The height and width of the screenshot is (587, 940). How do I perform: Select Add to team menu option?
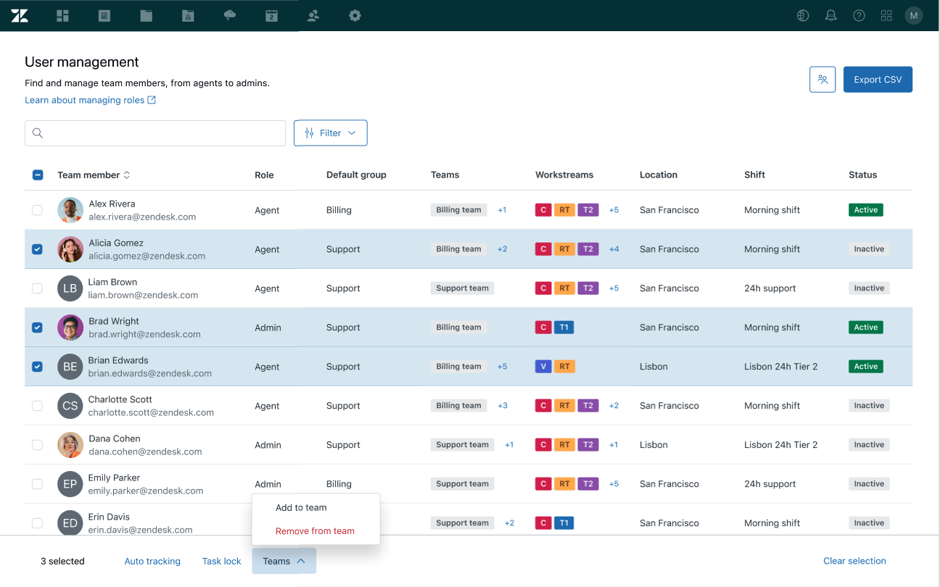tap(301, 507)
